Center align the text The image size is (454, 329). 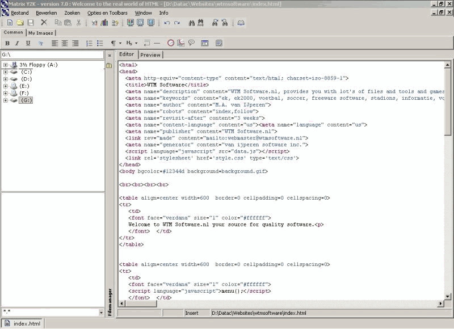coord(65,43)
